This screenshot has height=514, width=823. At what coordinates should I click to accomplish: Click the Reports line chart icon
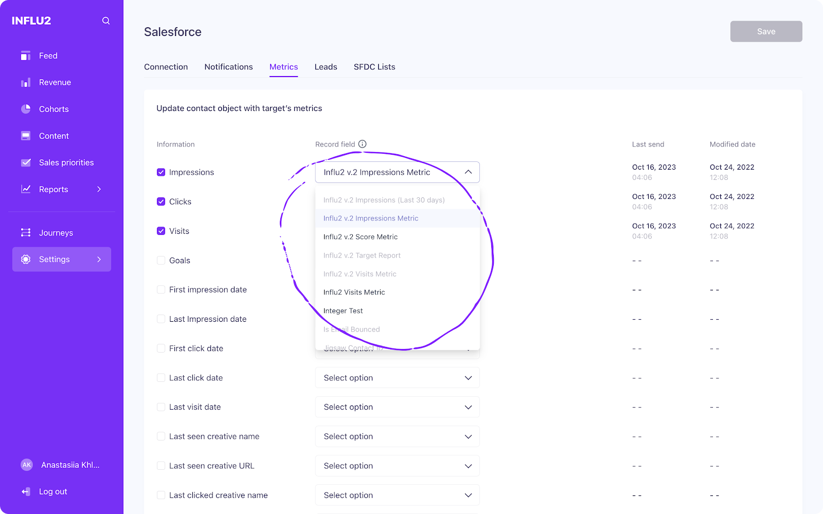pyautogui.click(x=26, y=189)
